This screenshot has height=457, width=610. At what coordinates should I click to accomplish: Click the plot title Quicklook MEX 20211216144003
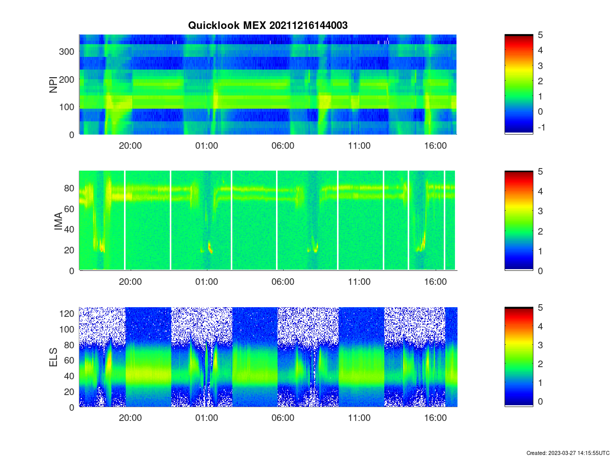pyautogui.click(x=268, y=25)
